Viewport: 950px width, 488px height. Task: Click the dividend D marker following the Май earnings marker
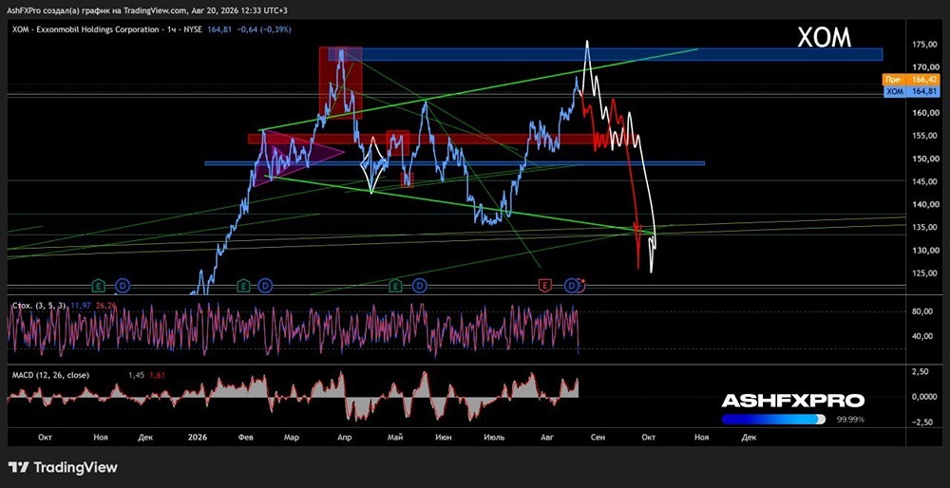tap(419, 284)
